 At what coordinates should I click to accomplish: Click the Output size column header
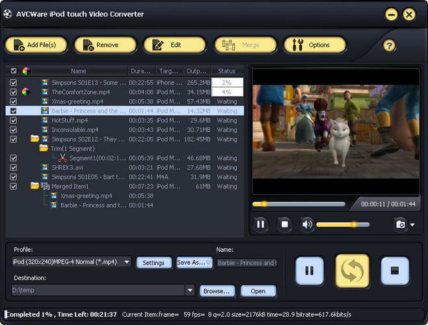(197, 71)
